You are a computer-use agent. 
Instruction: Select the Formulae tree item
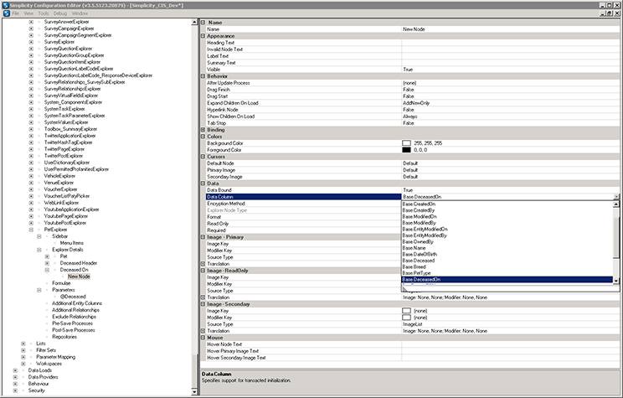[61, 283]
